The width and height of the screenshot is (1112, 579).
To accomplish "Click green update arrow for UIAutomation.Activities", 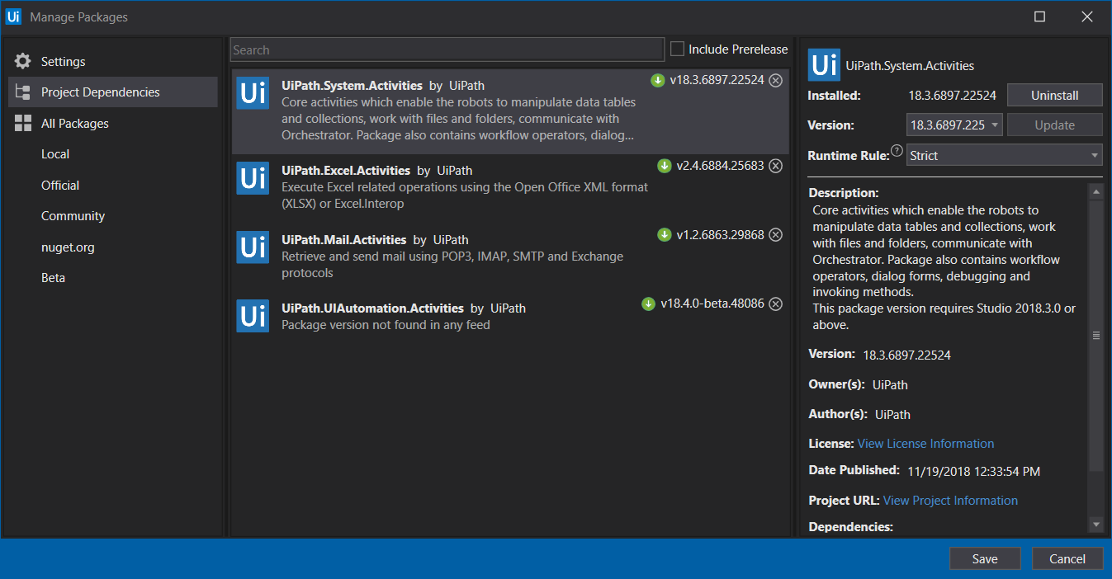I will tap(649, 304).
